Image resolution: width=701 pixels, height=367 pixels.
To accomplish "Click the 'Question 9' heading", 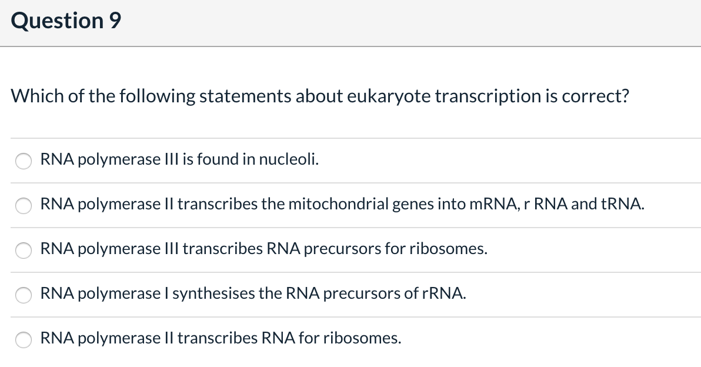I will tap(66, 22).
